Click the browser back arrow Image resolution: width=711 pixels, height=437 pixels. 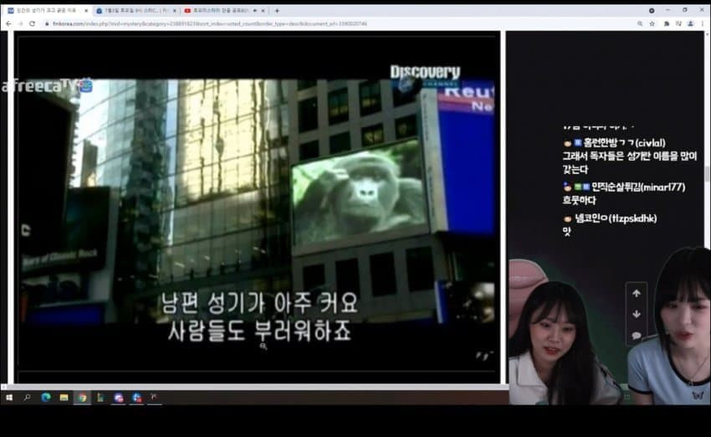coord(8,23)
